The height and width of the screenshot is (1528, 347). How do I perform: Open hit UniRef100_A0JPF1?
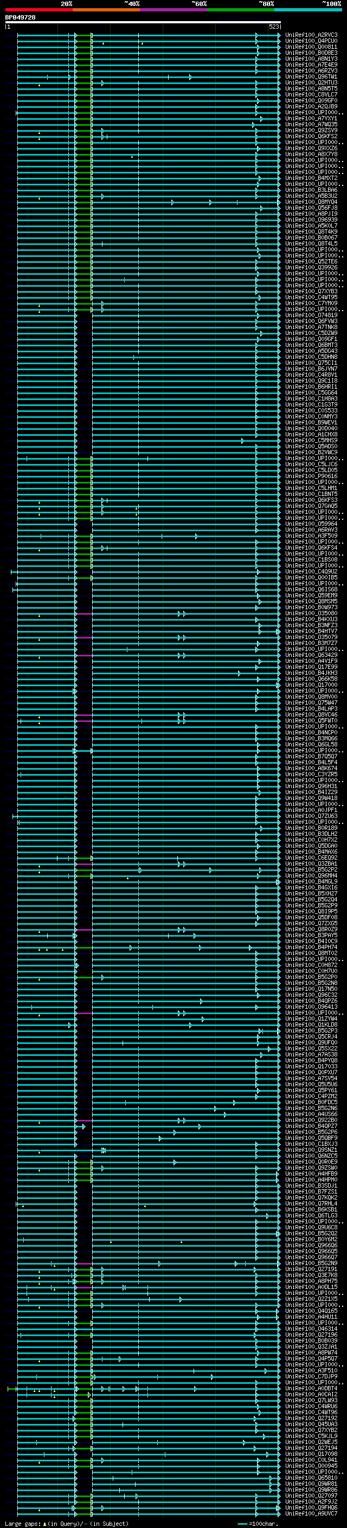[311, 810]
